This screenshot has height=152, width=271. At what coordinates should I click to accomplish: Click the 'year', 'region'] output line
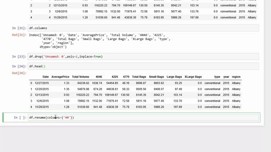point(58,43)
